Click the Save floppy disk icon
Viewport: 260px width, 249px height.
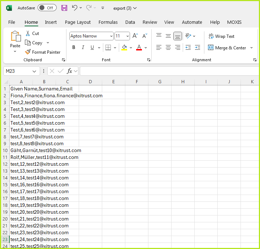click(64, 8)
